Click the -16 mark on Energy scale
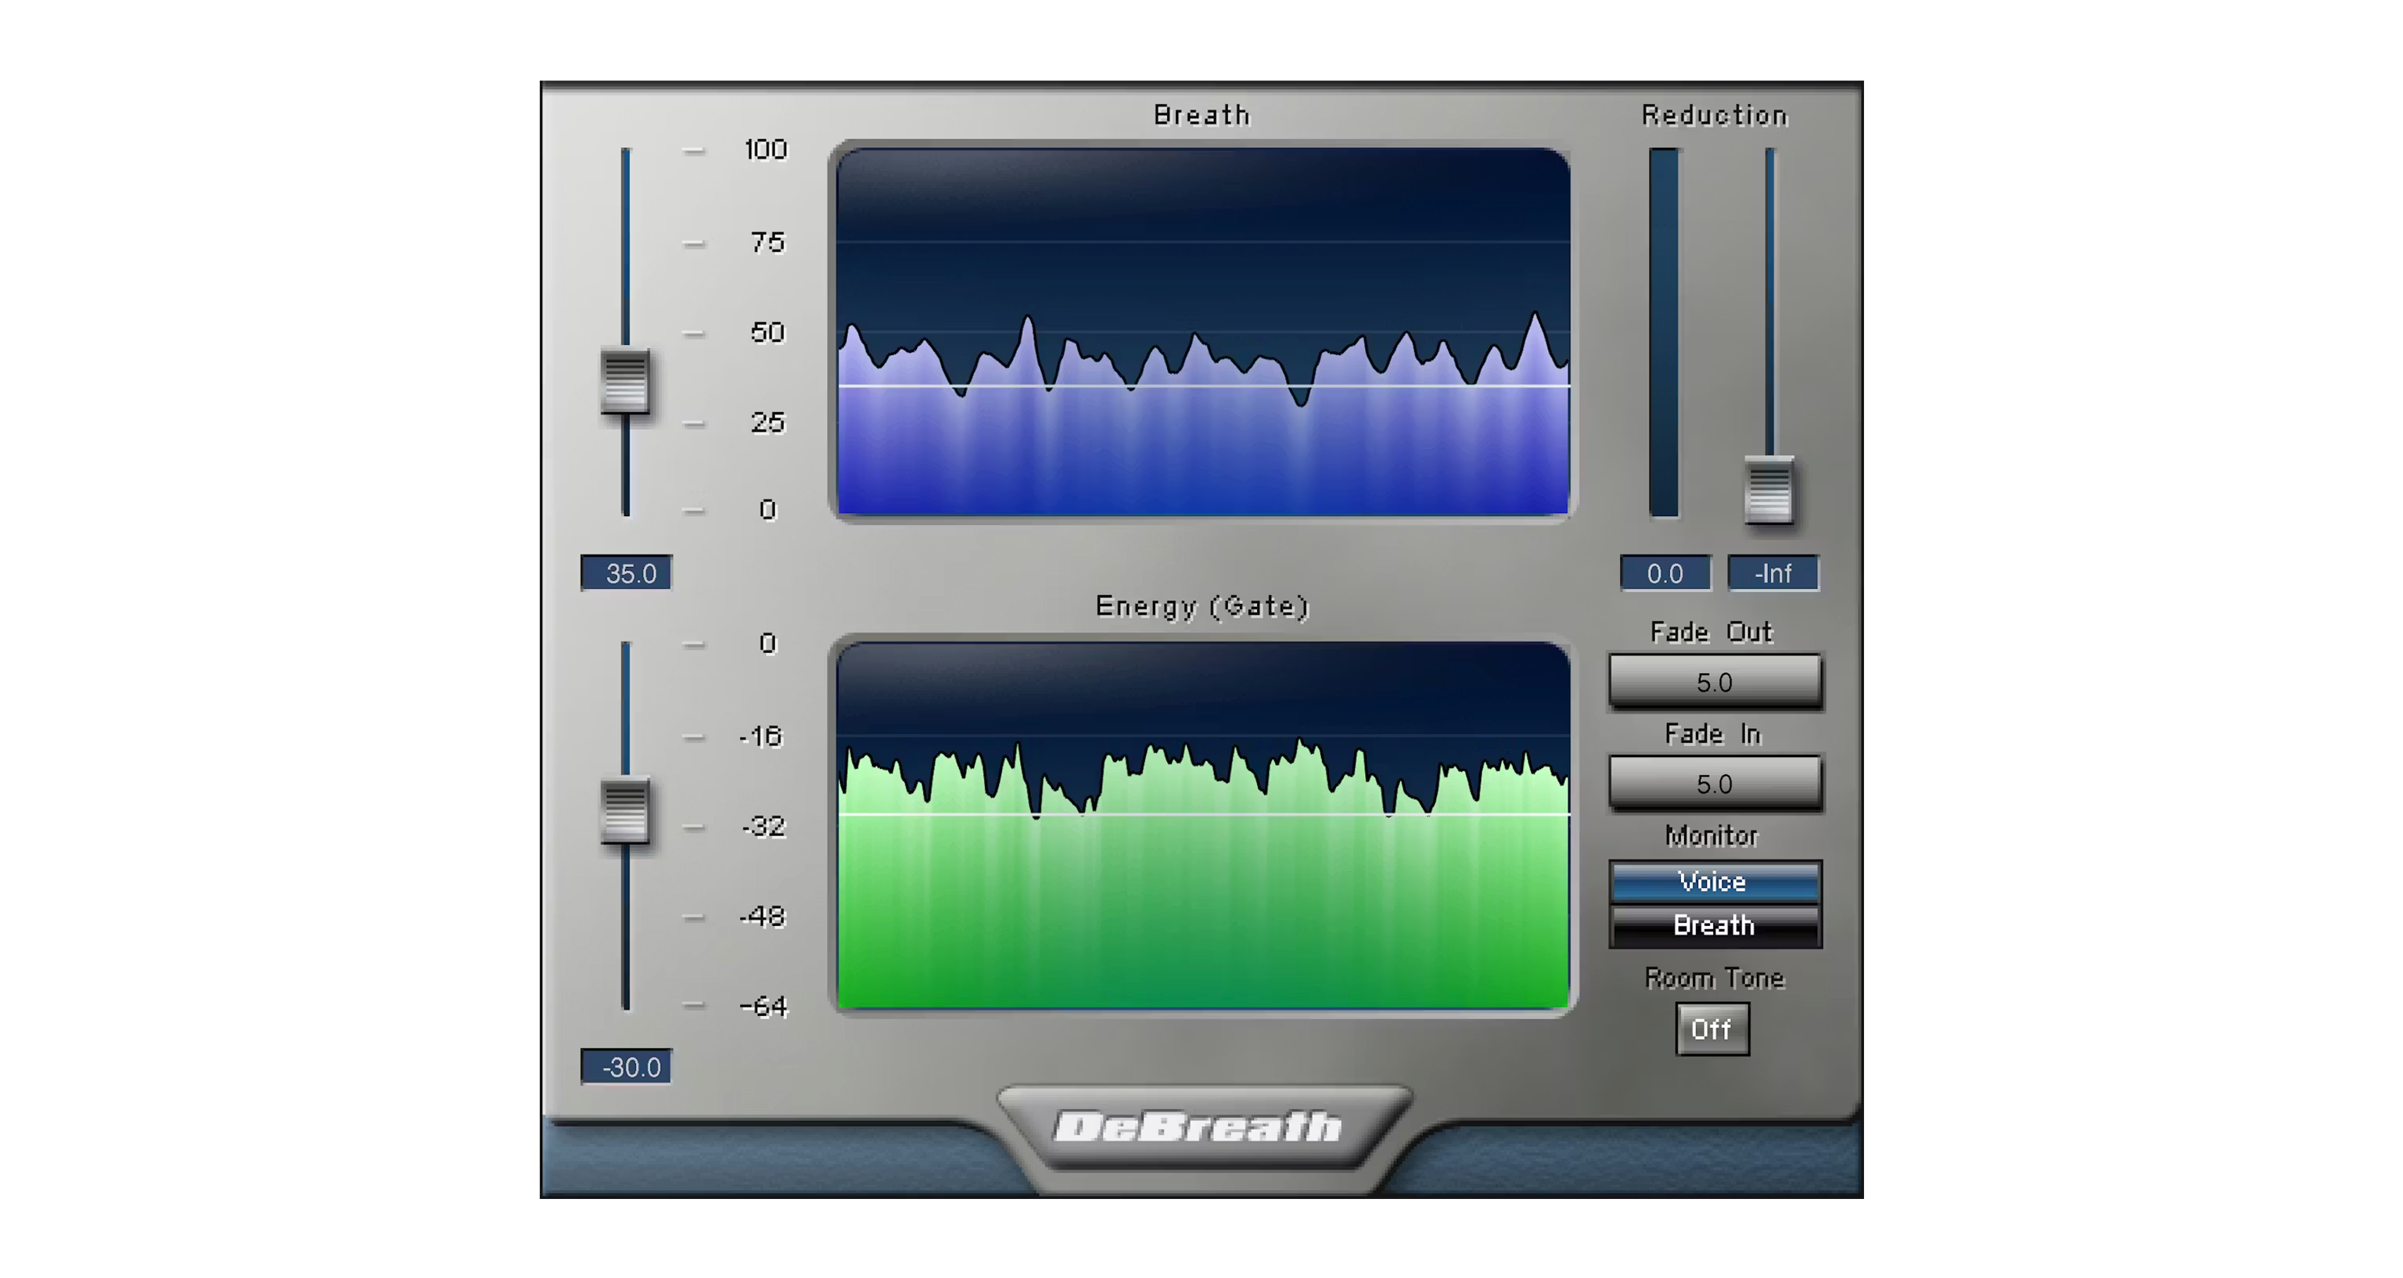This screenshot has height=1278, width=2403. click(x=761, y=737)
